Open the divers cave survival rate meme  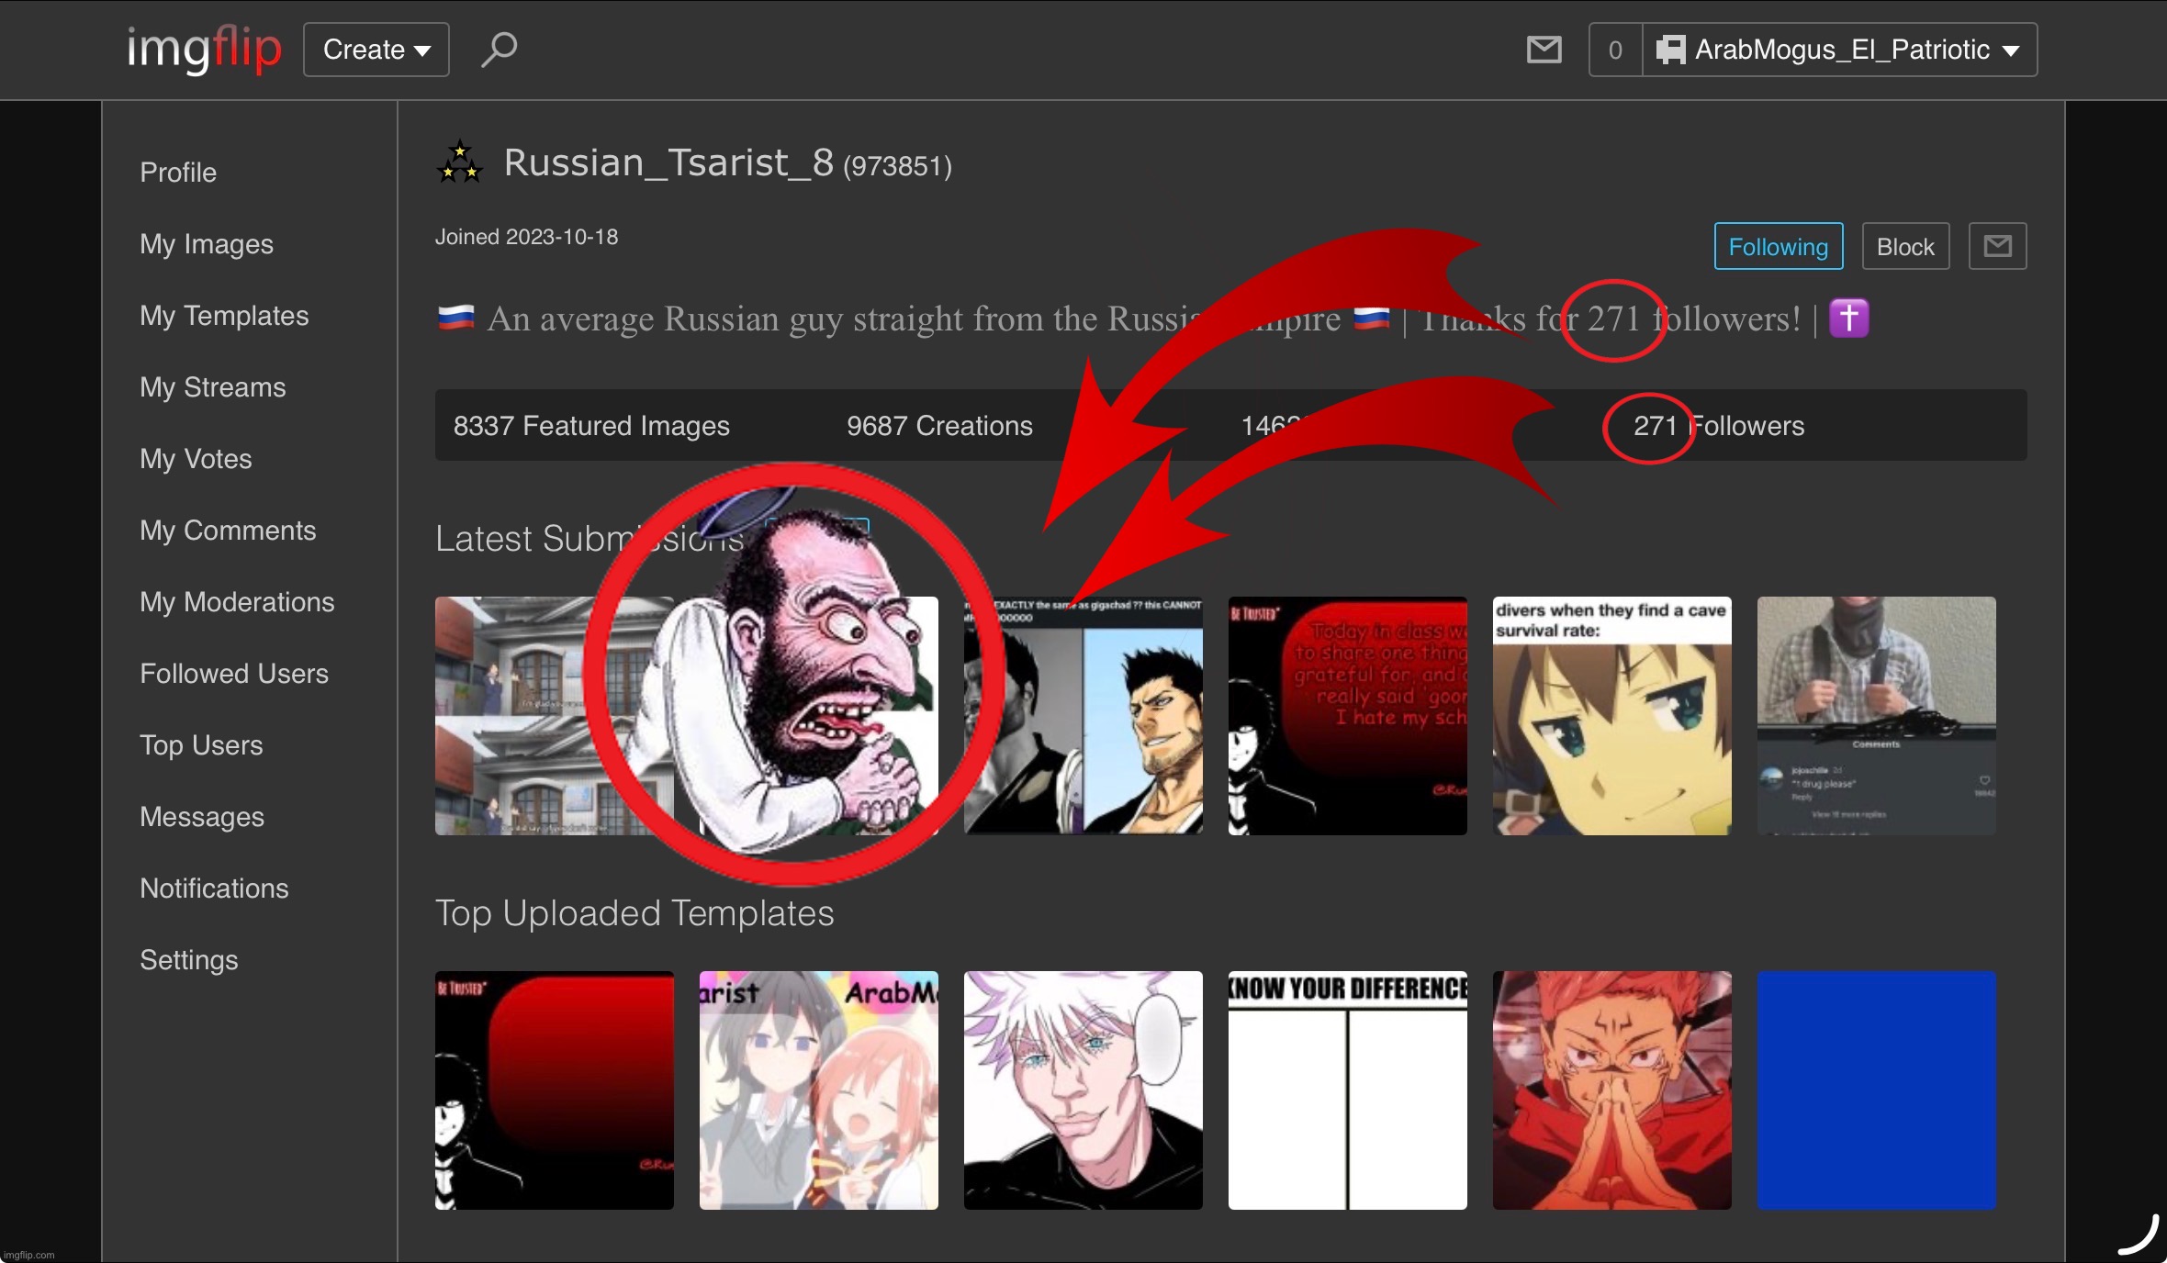[x=1611, y=716]
